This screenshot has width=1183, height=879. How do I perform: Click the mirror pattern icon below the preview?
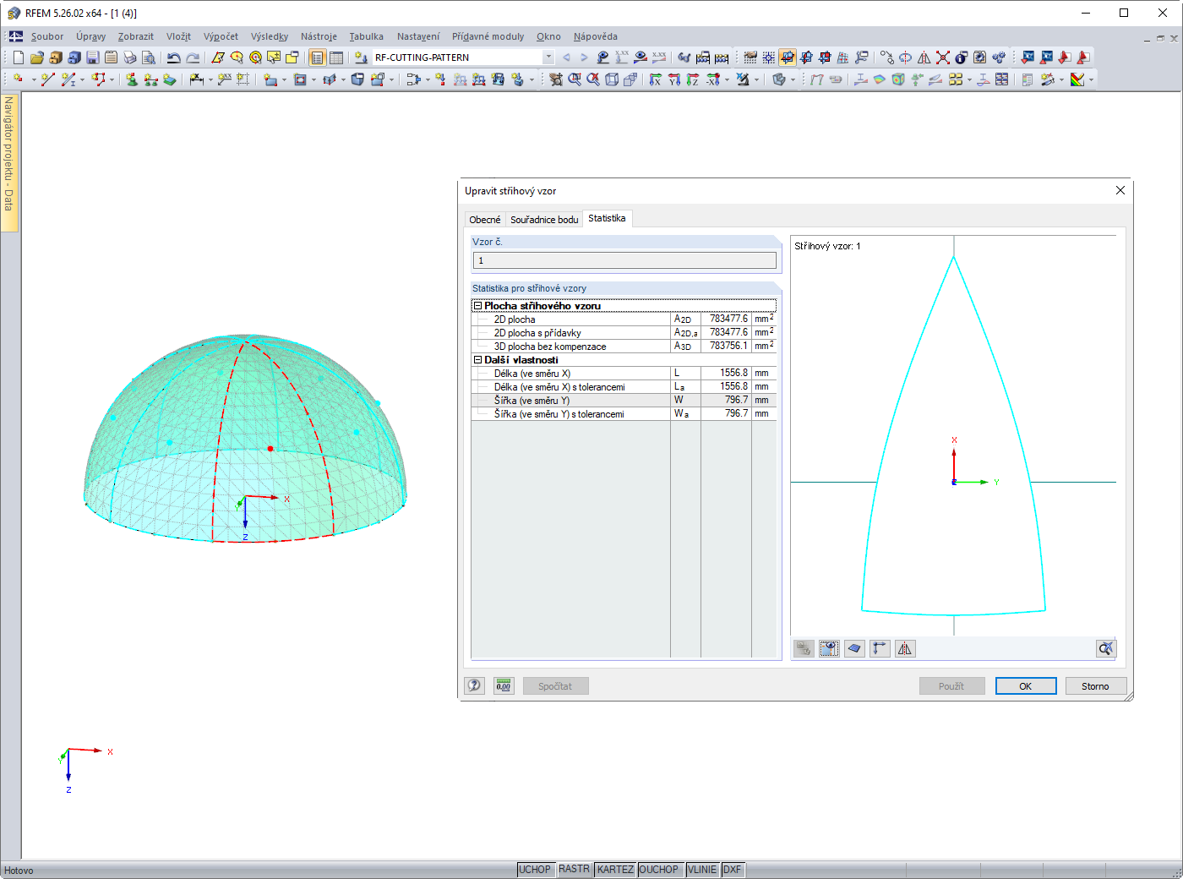click(x=905, y=648)
